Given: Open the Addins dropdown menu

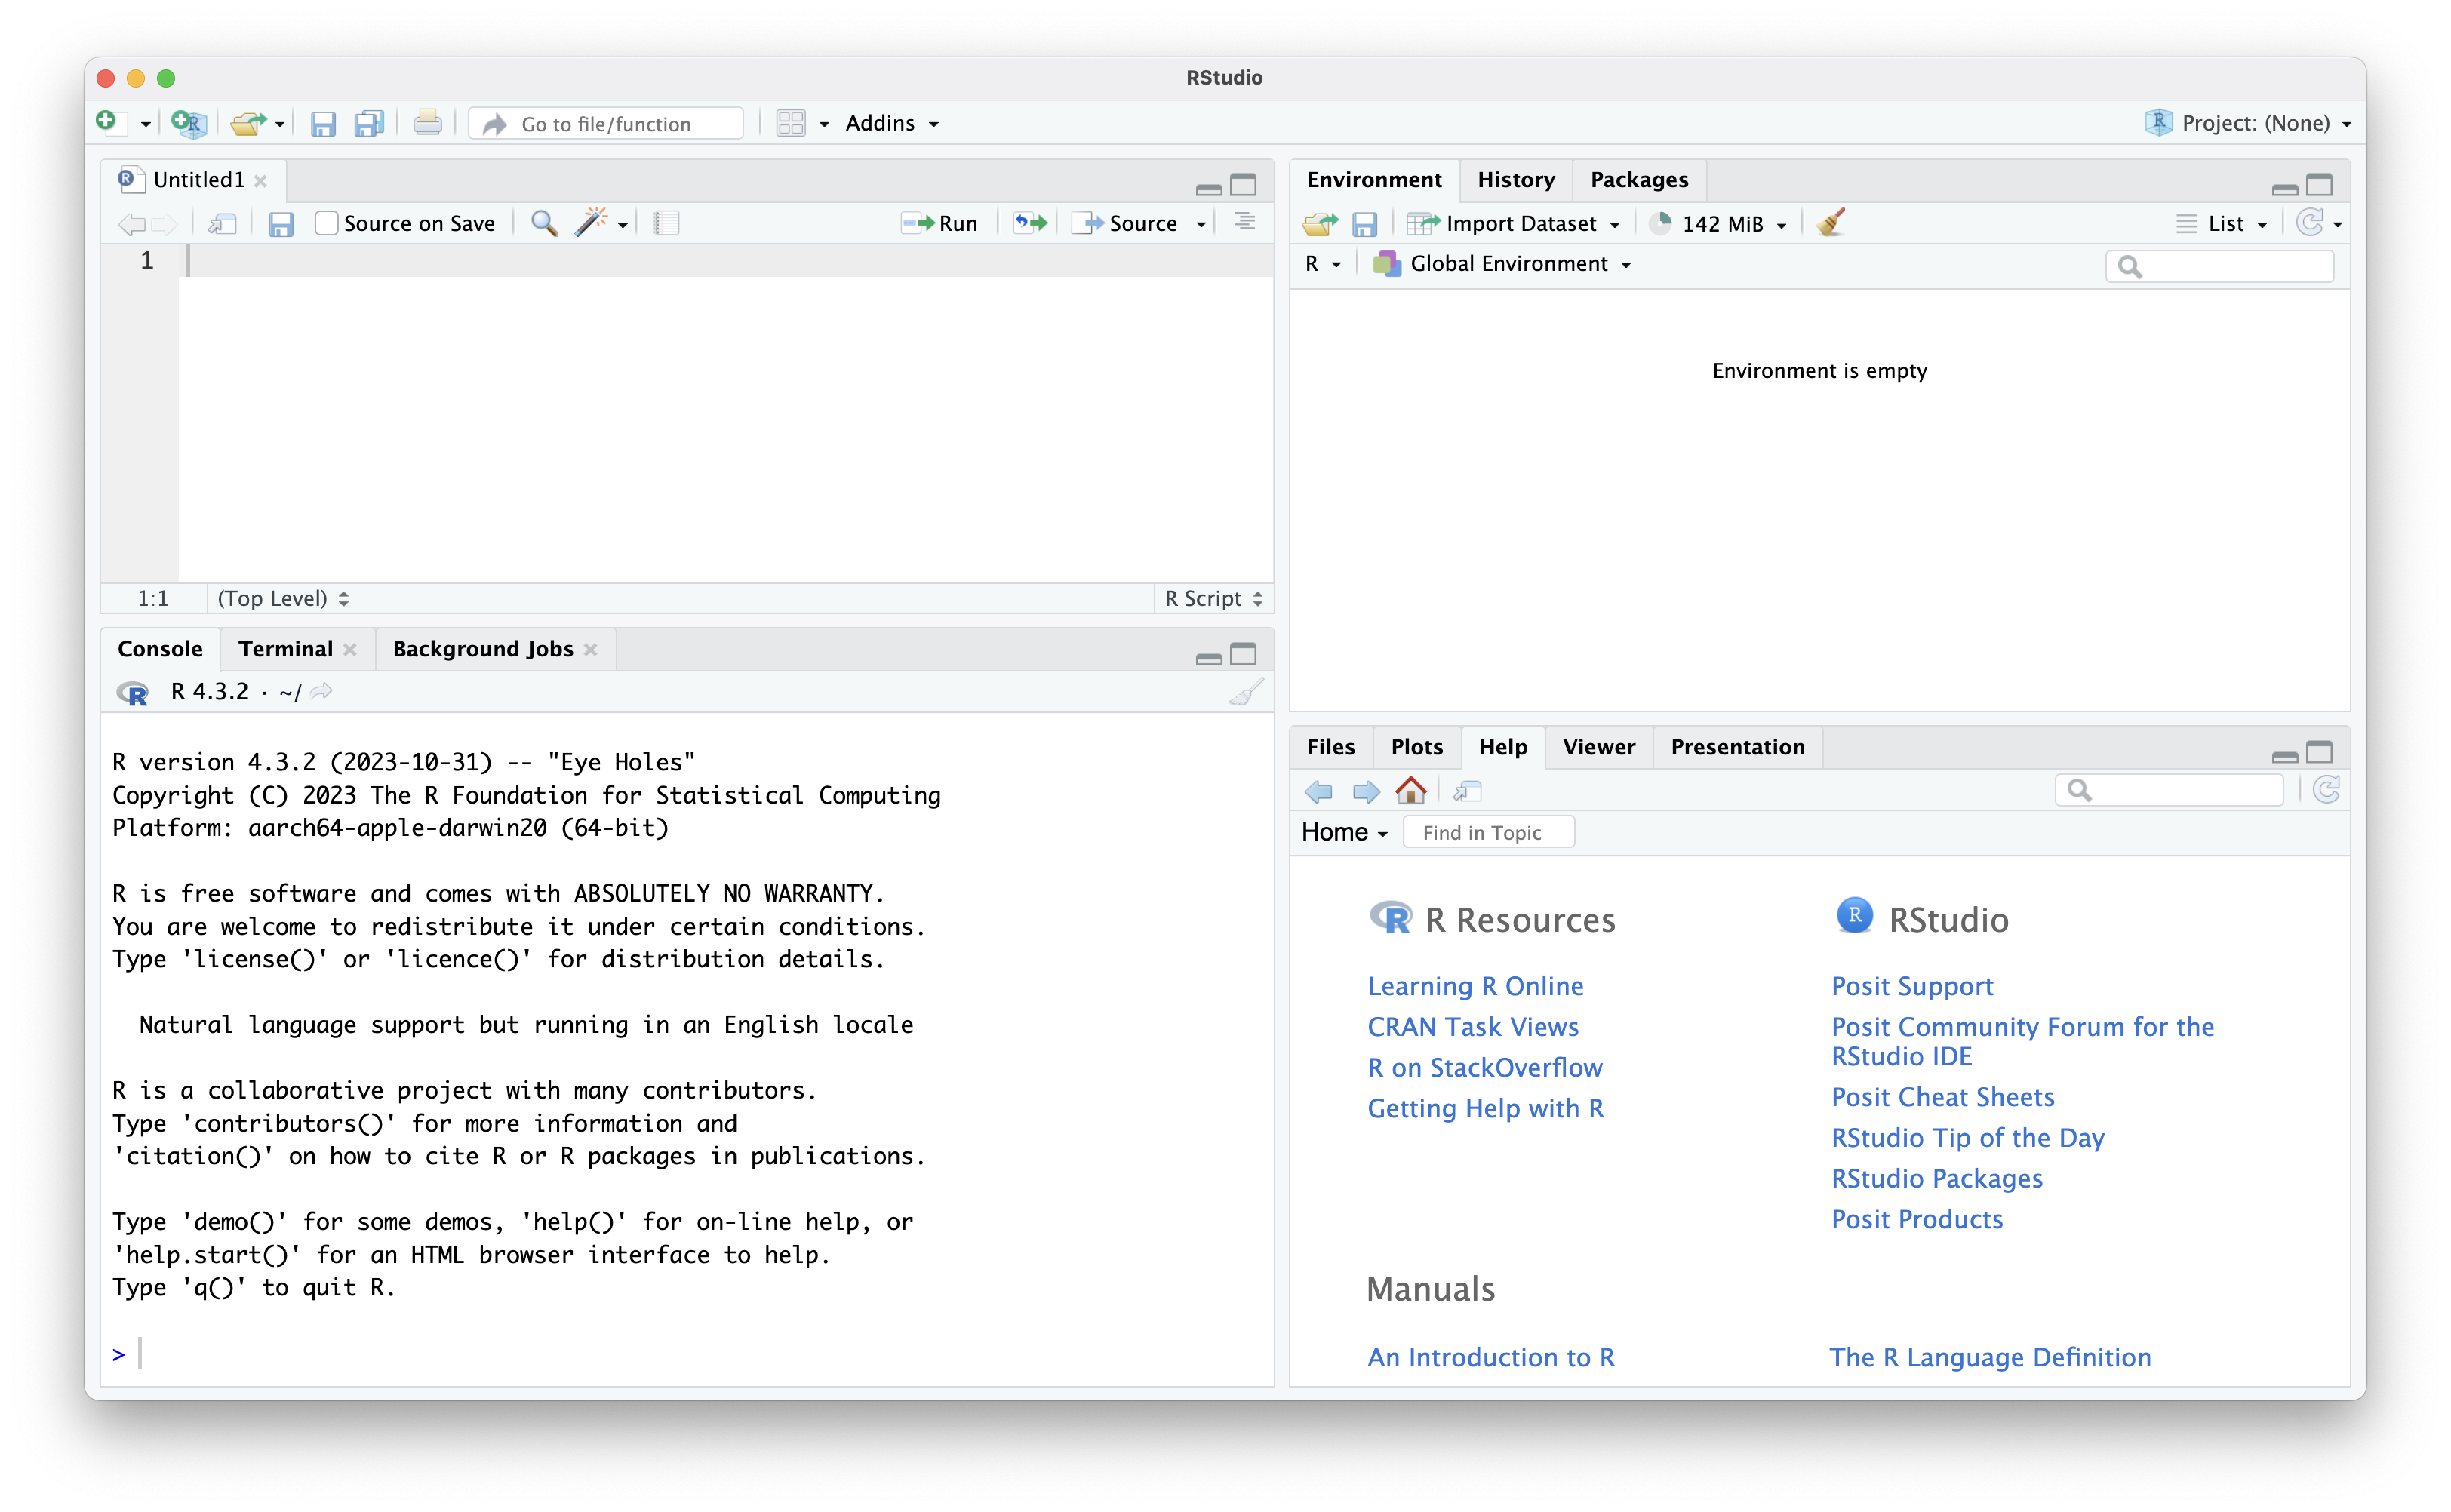Looking at the screenshot, I should [x=891, y=123].
